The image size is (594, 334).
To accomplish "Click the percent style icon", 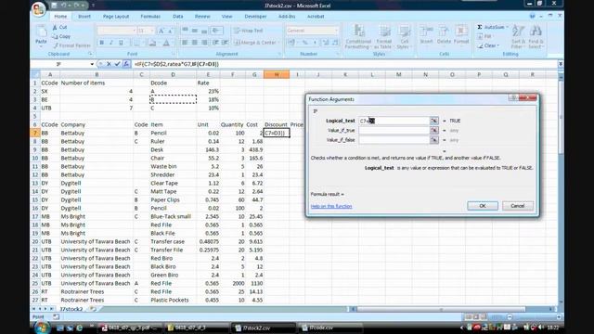I will coord(305,43).
